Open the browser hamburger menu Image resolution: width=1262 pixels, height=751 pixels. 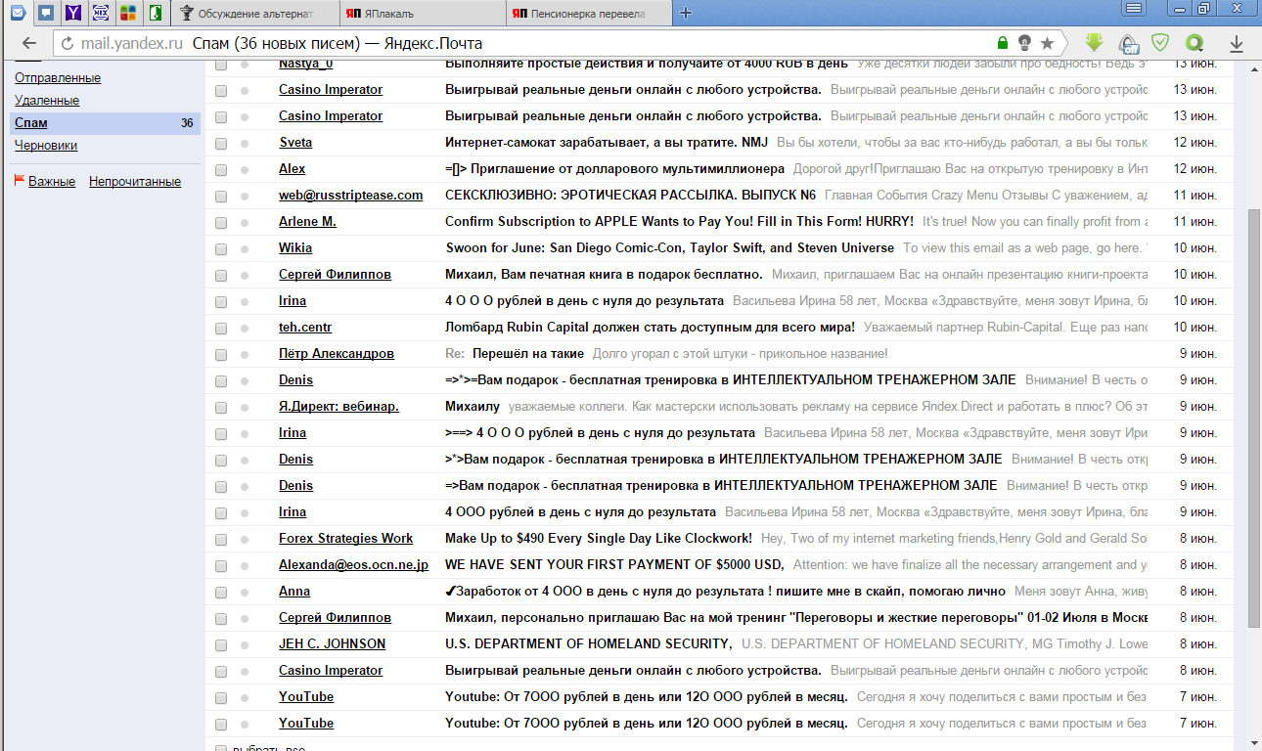coord(1135,9)
